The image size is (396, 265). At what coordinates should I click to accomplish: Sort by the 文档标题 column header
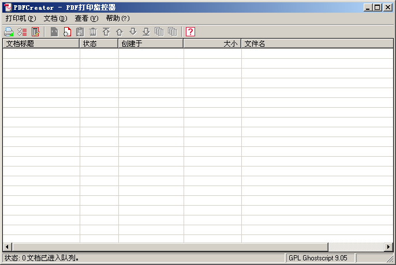[x=41, y=44]
